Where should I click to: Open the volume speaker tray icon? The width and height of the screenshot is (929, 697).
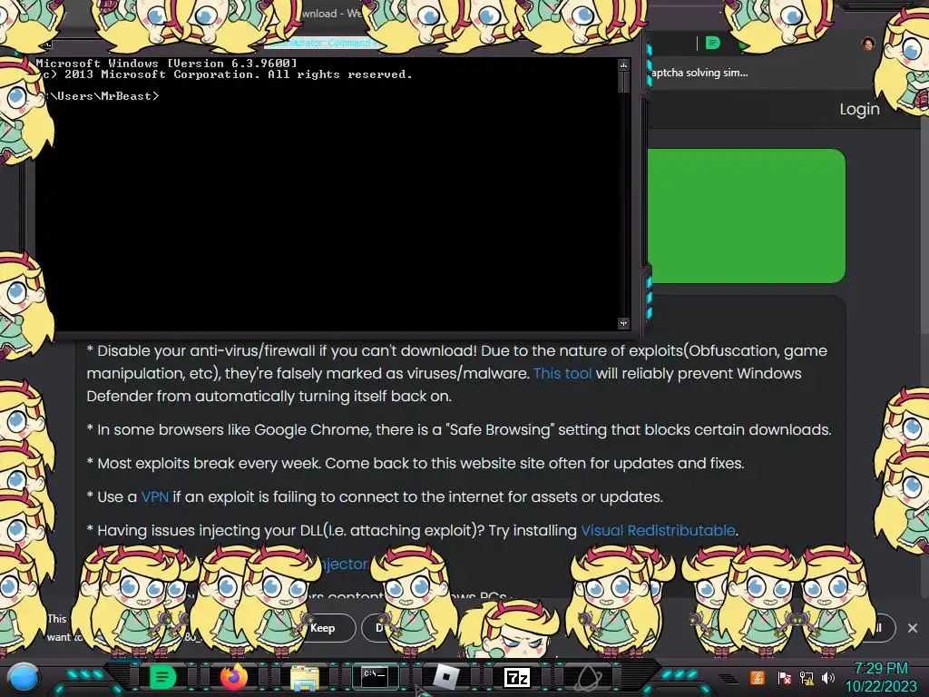[827, 677]
